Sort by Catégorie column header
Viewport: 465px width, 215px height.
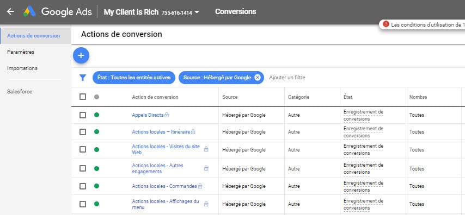coord(298,97)
